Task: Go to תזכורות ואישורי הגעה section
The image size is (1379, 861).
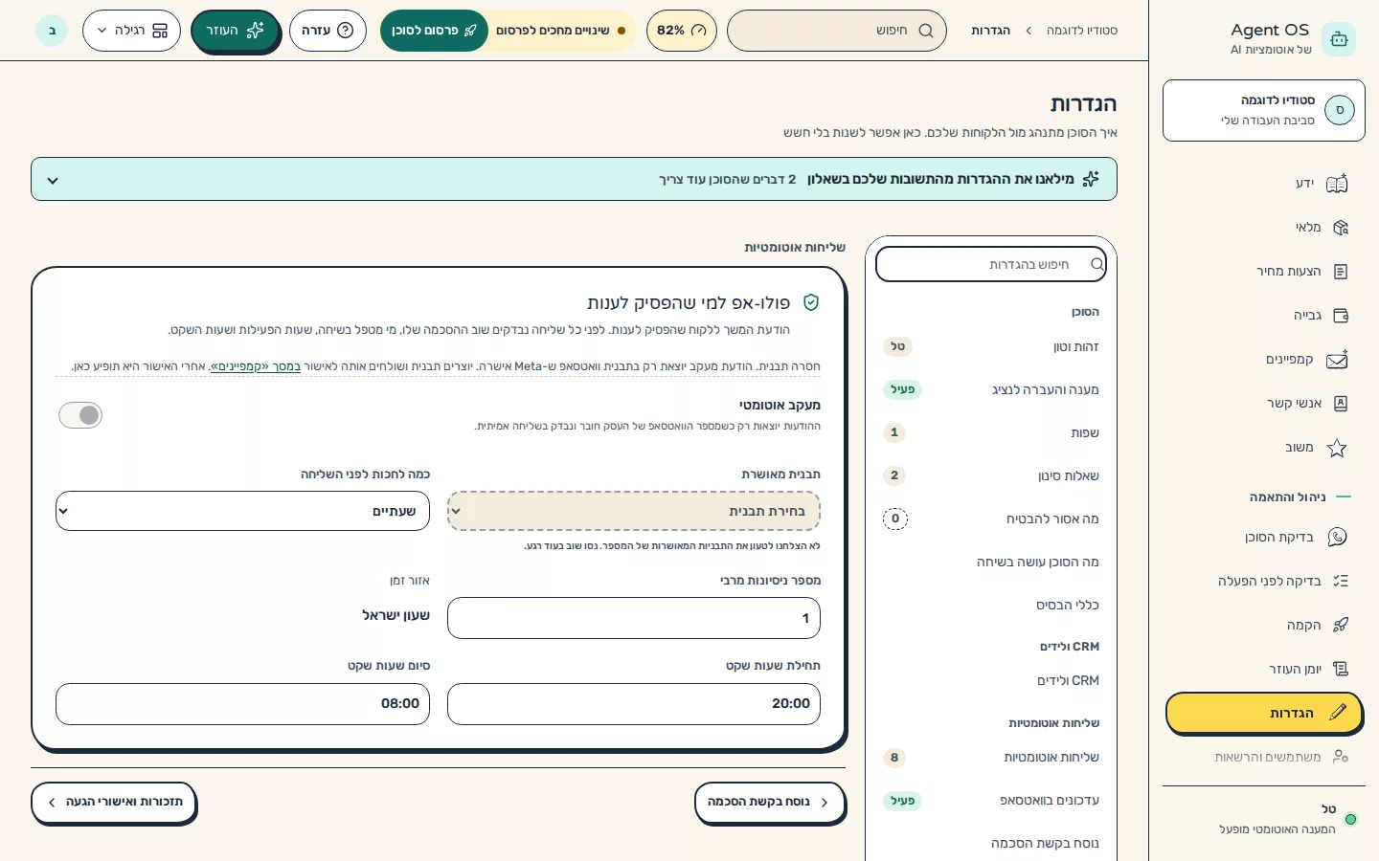Action: pos(113,802)
